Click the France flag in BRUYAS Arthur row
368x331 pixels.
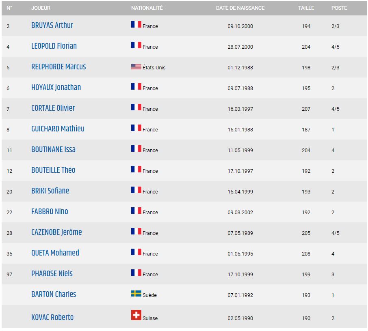(x=136, y=24)
